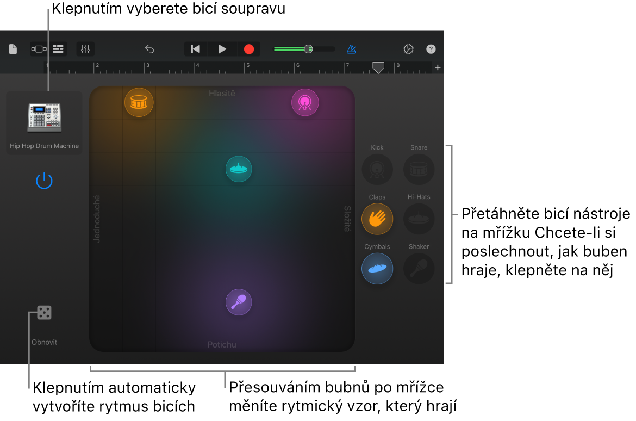This screenshot has height=421, width=636.
Task: Click bar 2 on the ruler
Action: 97,65
